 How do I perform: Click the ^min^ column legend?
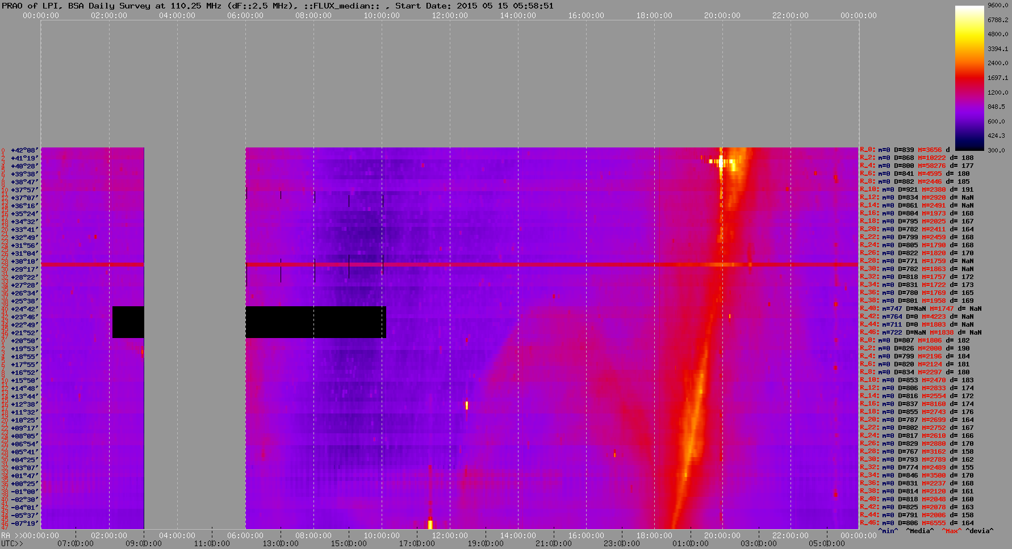[x=888, y=531]
